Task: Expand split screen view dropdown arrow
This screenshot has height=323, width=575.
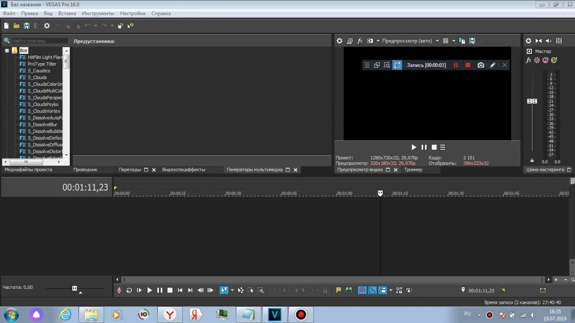Action: [378, 41]
